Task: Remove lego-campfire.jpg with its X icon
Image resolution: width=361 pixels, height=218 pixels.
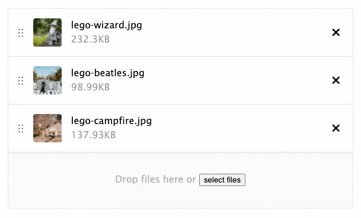Action: pyautogui.click(x=336, y=128)
